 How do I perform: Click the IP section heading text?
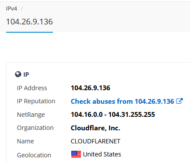click(x=26, y=75)
